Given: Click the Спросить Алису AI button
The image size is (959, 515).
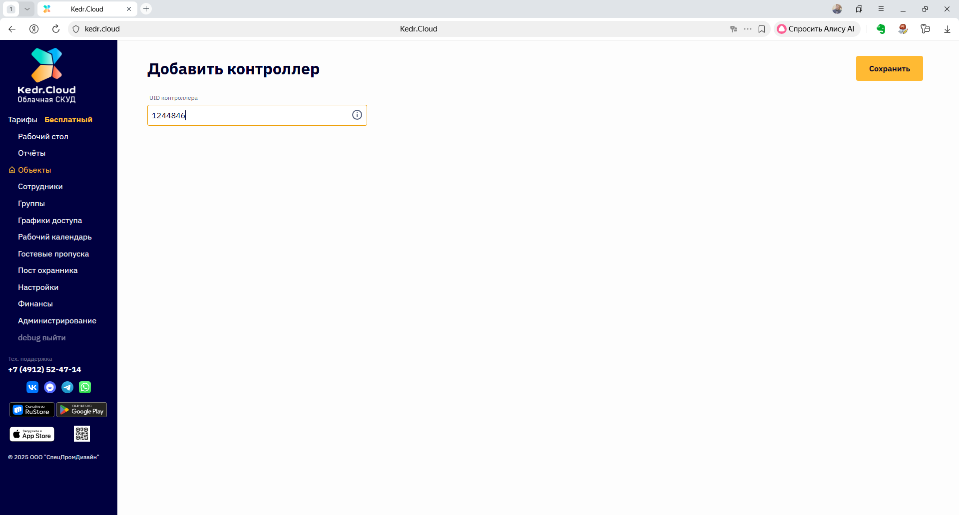Looking at the screenshot, I should click(x=817, y=29).
